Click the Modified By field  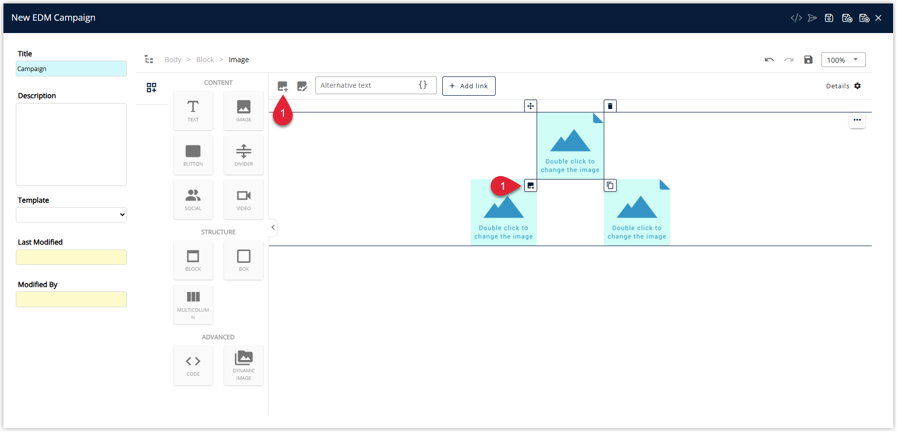tap(71, 299)
